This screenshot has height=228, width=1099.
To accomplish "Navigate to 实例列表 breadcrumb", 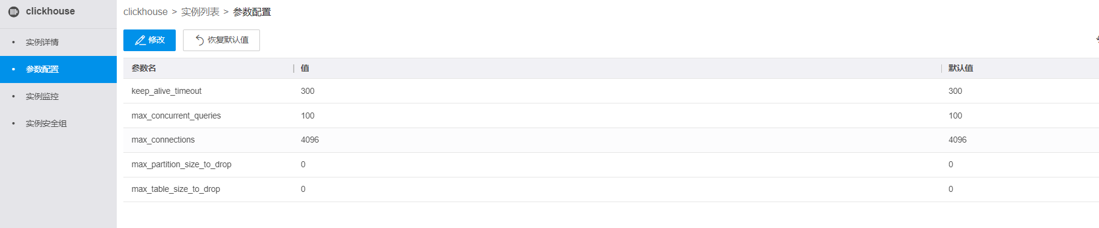I will 200,12.
